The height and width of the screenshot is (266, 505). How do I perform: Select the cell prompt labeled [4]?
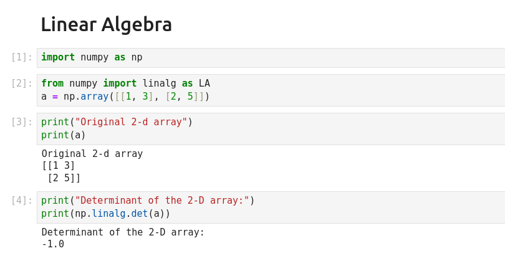22,201
